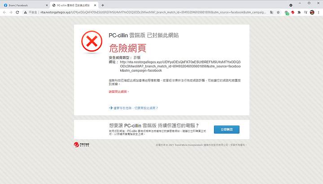Click the large red X danger icon
Image resolution: width=323 pixels, height=184 pixels.
click(92, 41)
